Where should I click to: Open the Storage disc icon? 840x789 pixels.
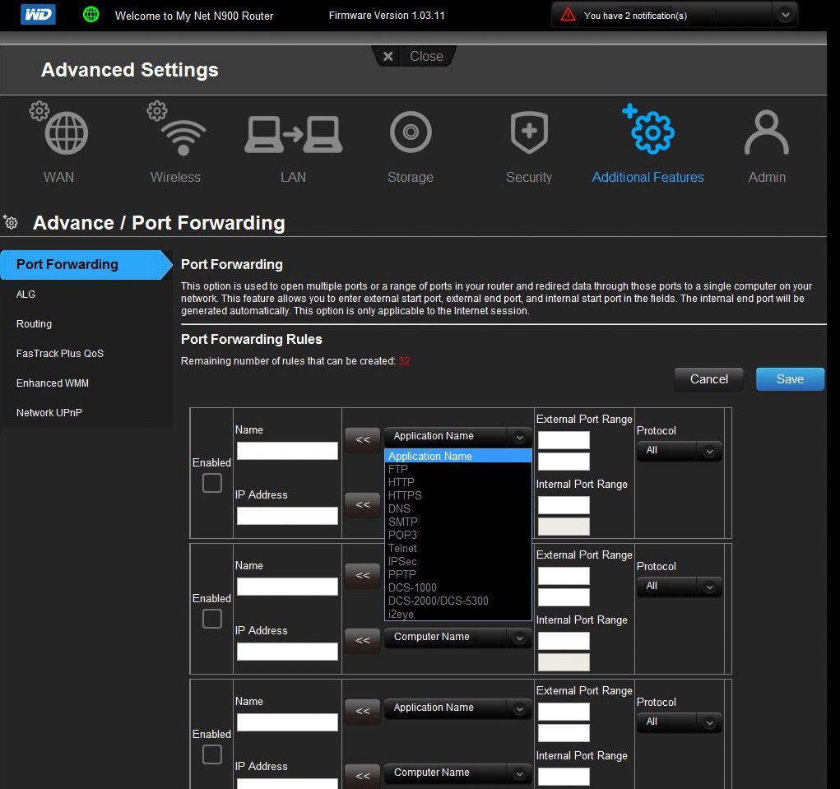coord(411,133)
